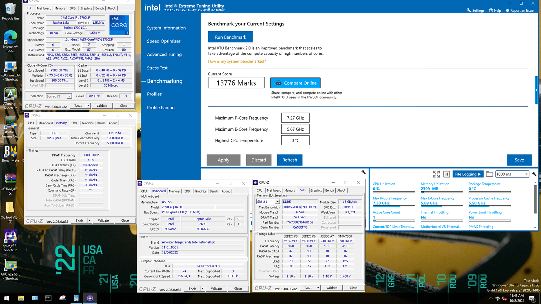This screenshot has width=541, height=304.
Task: Click Discard button in XTU
Action: tap(259, 160)
